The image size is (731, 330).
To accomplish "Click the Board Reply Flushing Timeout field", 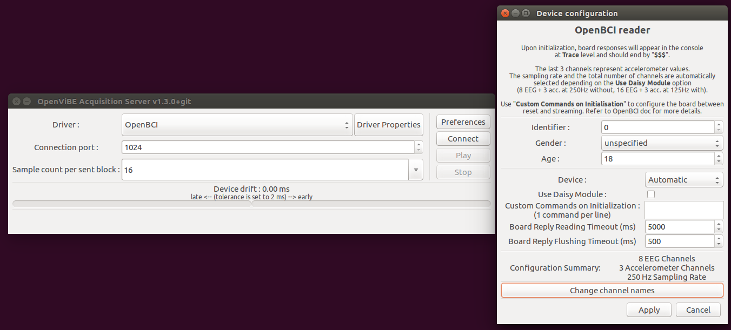I will coord(680,241).
